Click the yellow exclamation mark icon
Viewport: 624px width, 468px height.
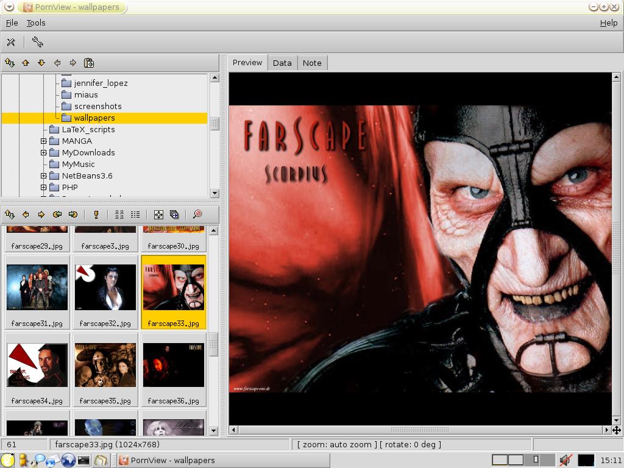[96, 214]
